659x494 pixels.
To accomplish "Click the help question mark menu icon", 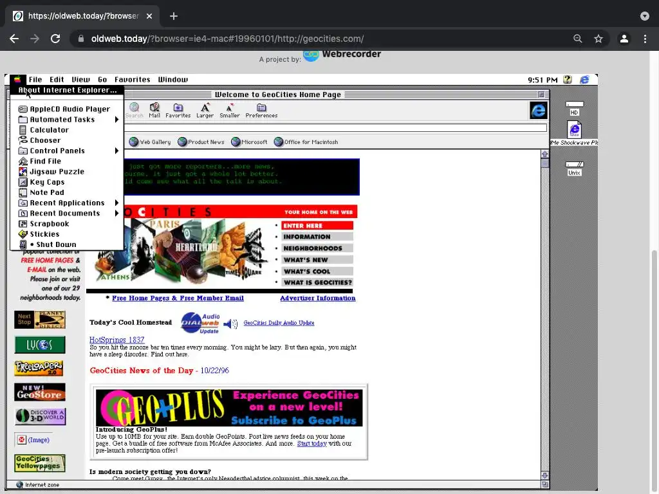I will point(568,79).
